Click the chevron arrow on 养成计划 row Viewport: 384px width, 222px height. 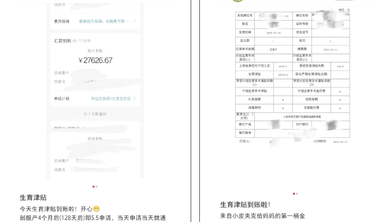134,99
